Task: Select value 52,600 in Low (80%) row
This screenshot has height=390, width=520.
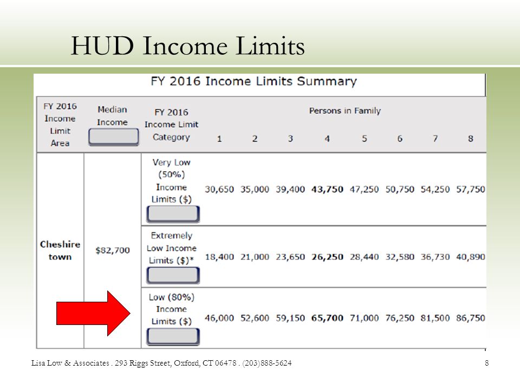Action: pyautogui.click(x=255, y=318)
